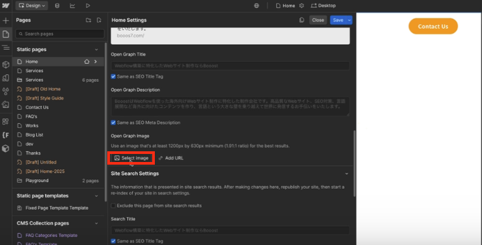
Task: Collapse the CMS Collection pages section
Action: pos(97,224)
